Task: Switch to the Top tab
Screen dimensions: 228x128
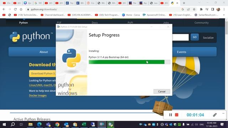Action: click(70, 3)
